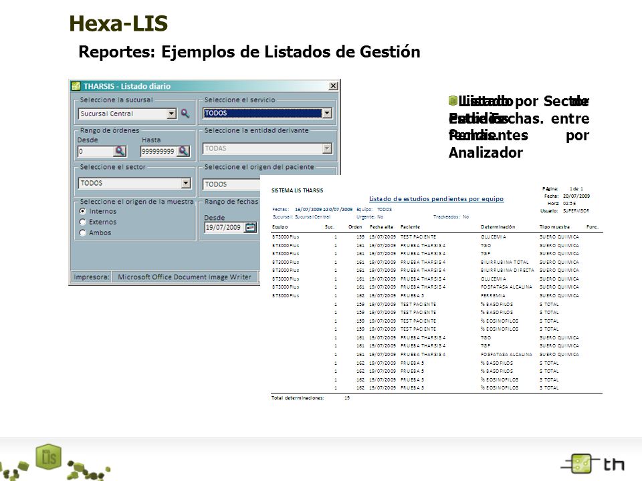This screenshot has height=481, width=642.
Task: Open the servicio TODOS dropdown
Action: coord(327,113)
